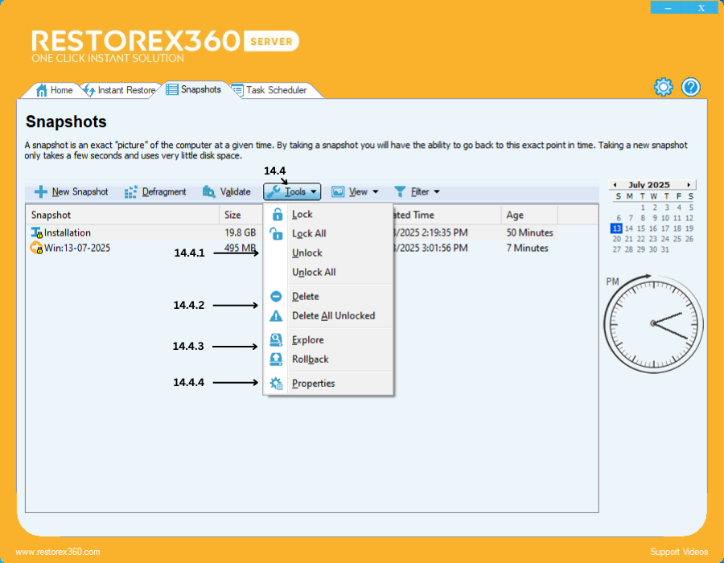Image resolution: width=724 pixels, height=563 pixels.
Task: Click the Task Scheduler tab icon
Action: [x=237, y=90]
